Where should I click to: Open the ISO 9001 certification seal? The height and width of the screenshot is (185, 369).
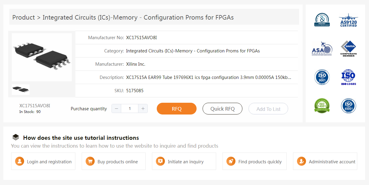coord(322,77)
